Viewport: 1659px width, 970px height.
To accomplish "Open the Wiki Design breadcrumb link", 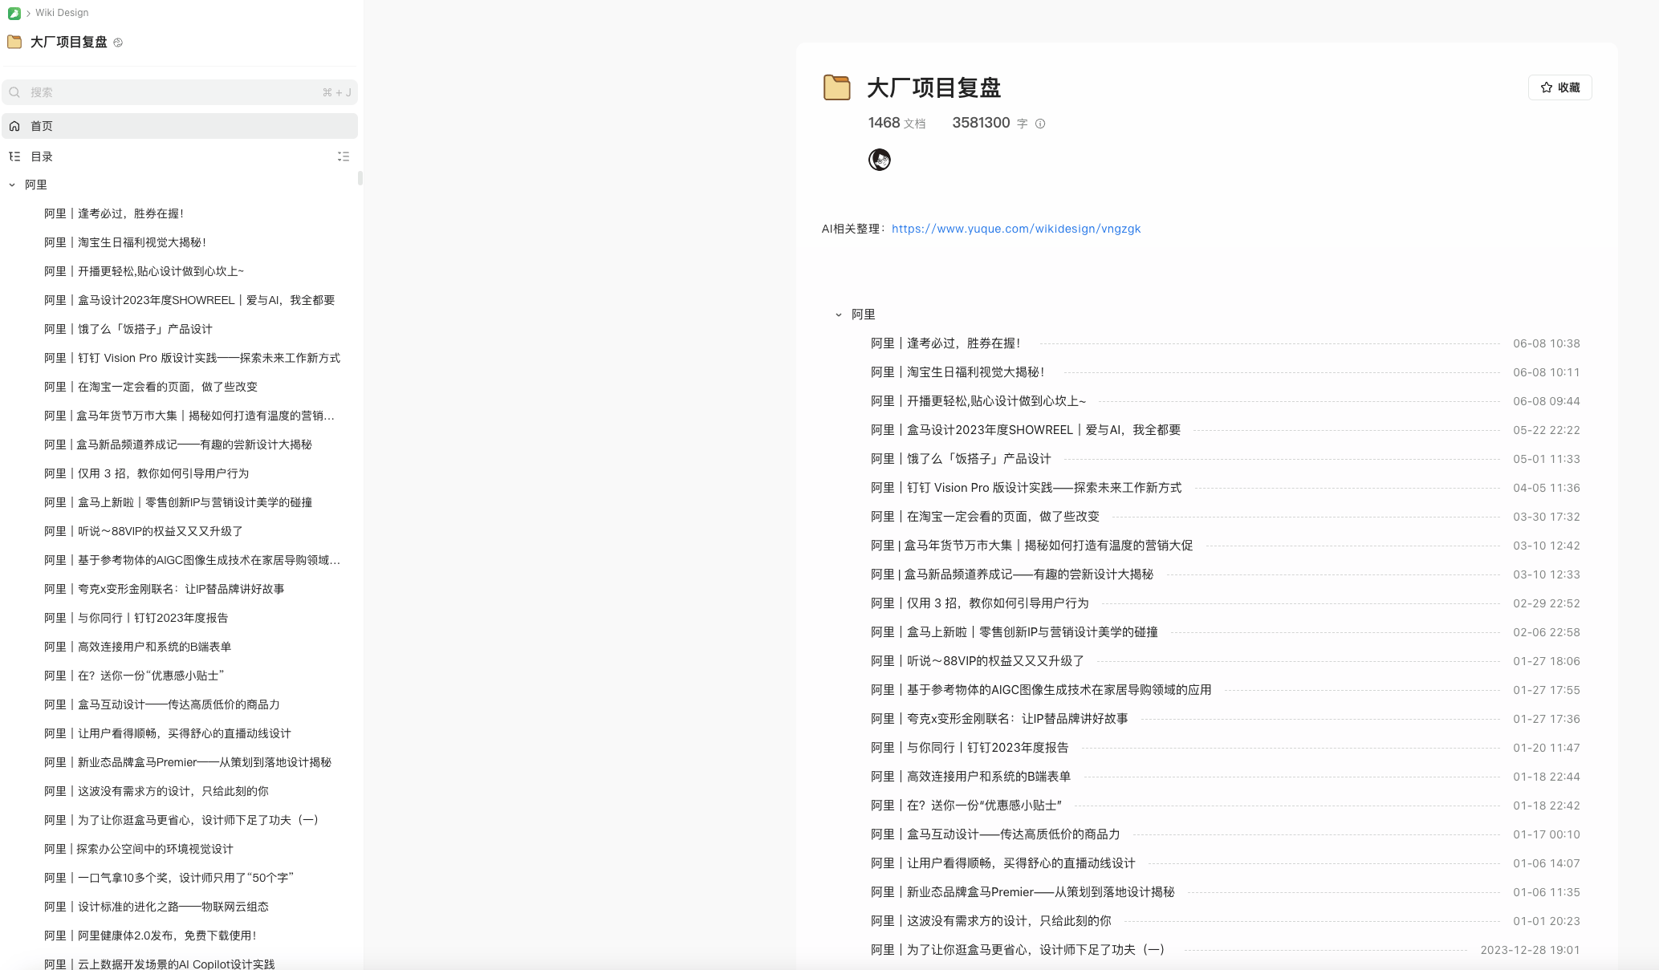I will click(62, 13).
